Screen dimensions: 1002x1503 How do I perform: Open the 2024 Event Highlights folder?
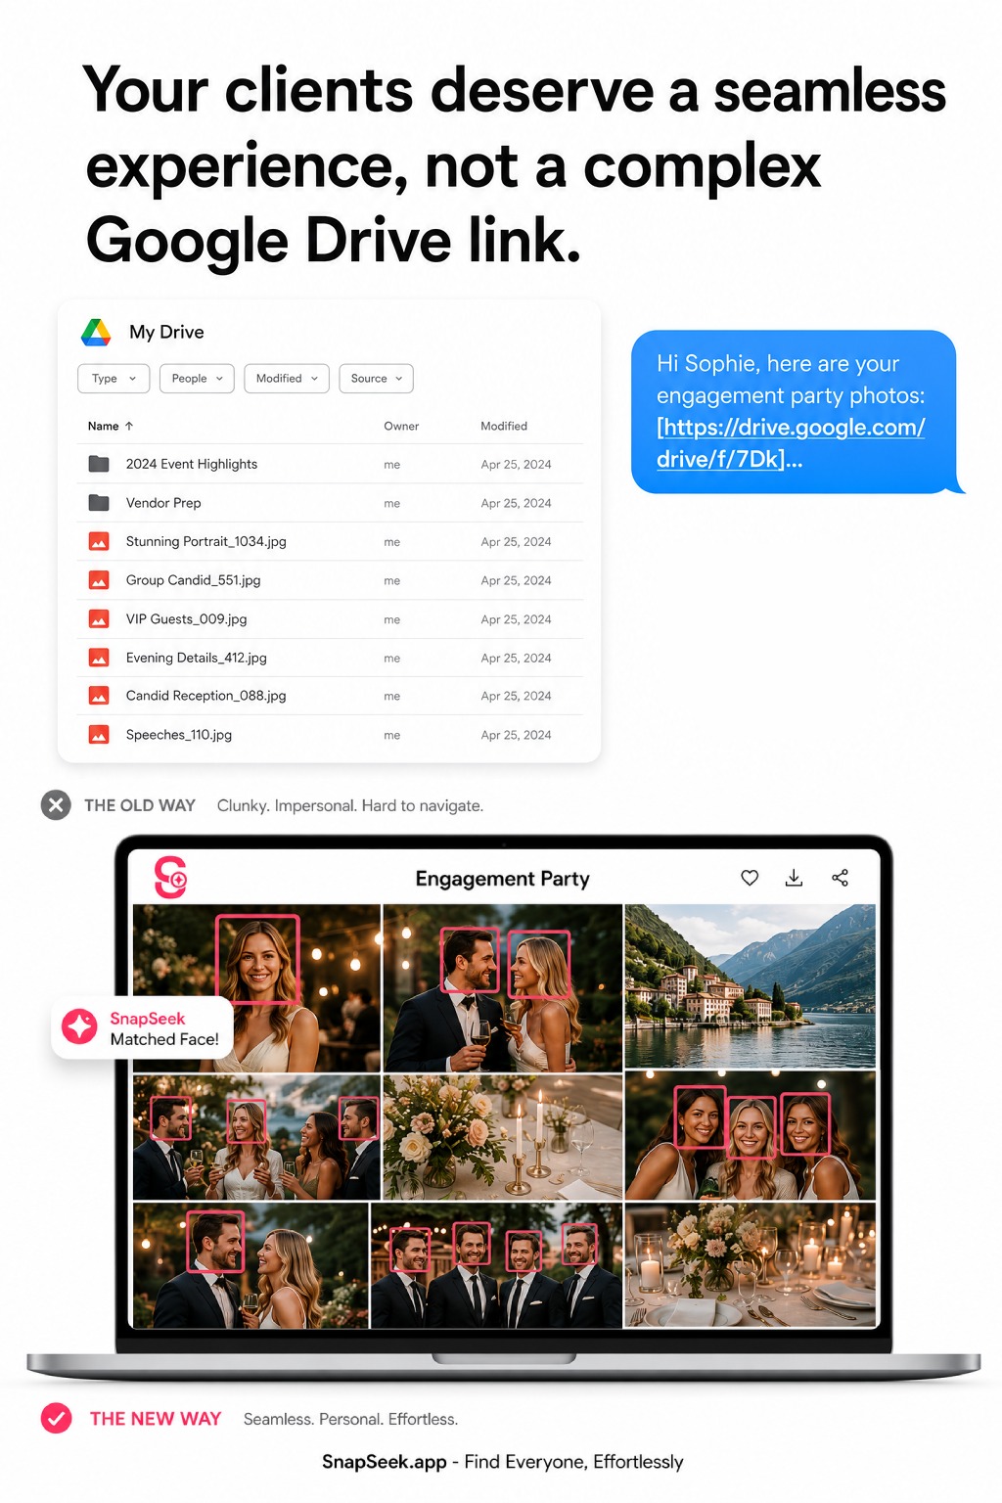(x=330, y=464)
